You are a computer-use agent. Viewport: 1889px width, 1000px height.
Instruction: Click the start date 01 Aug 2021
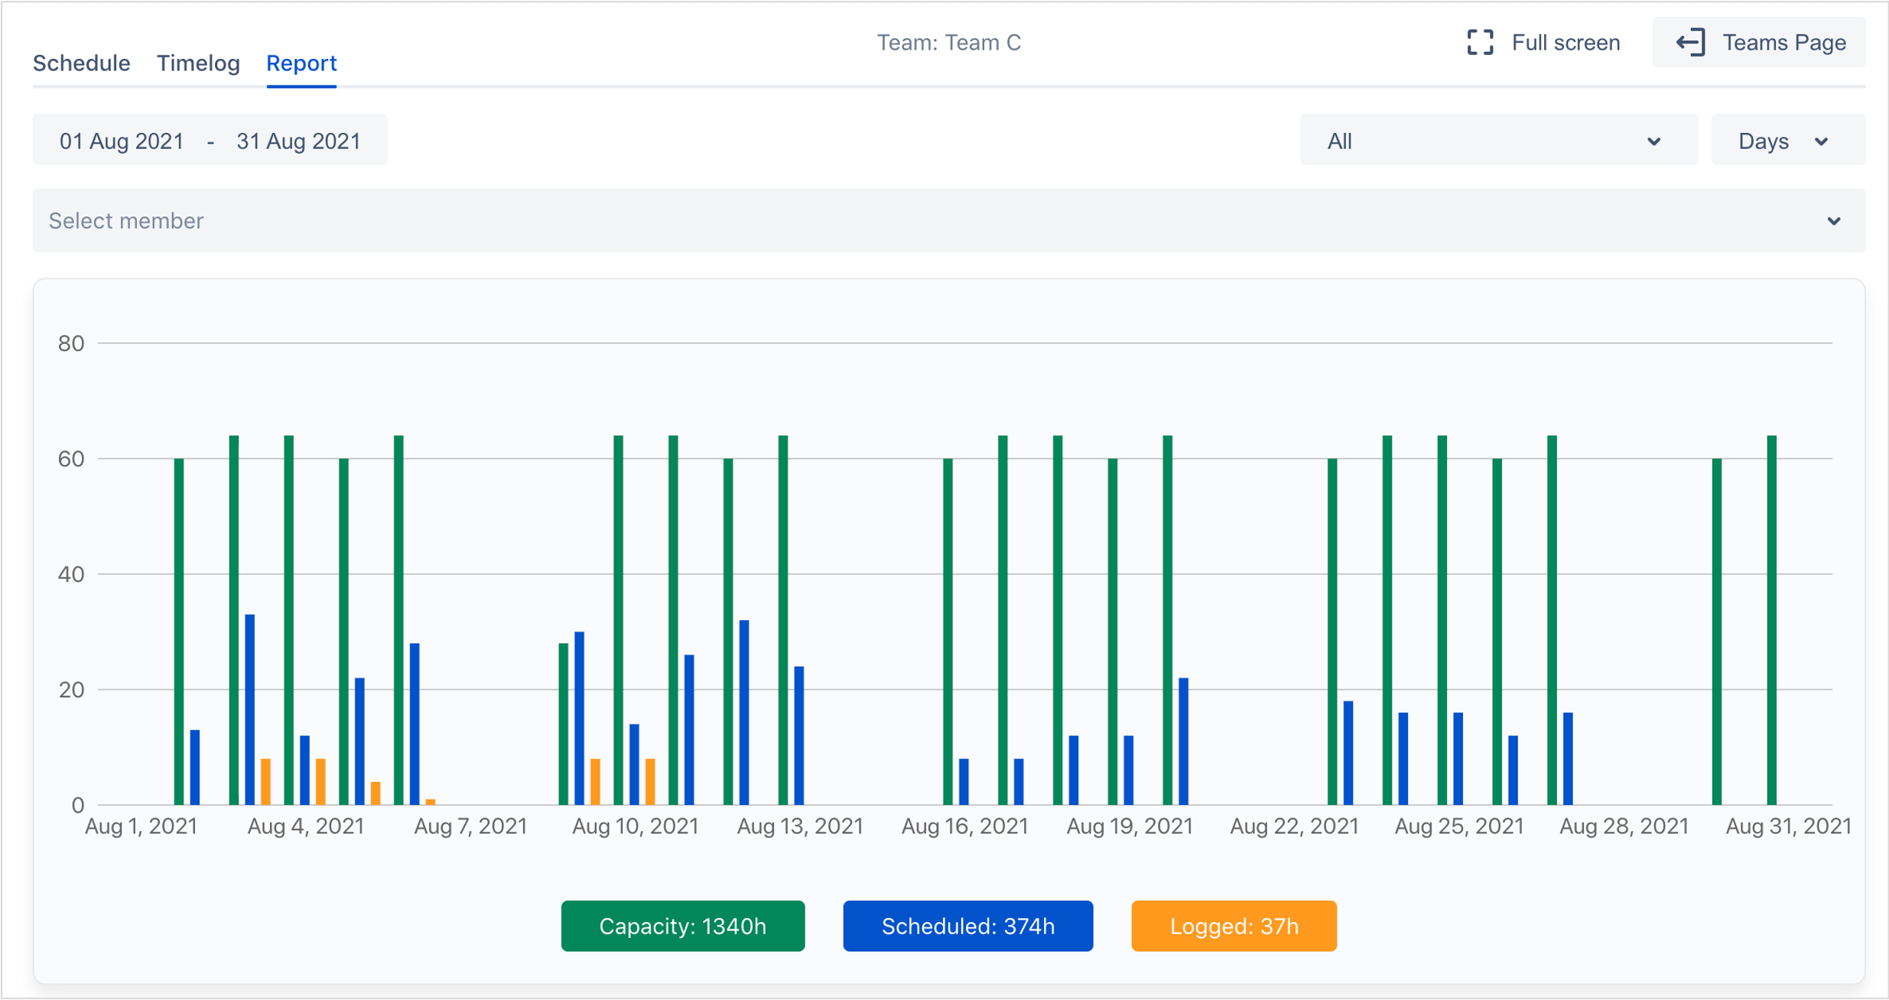point(122,141)
